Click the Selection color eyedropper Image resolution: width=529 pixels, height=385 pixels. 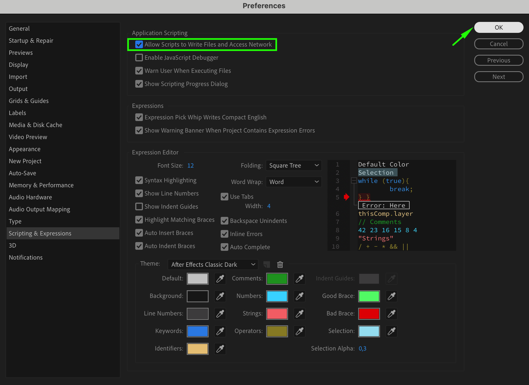point(392,331)
